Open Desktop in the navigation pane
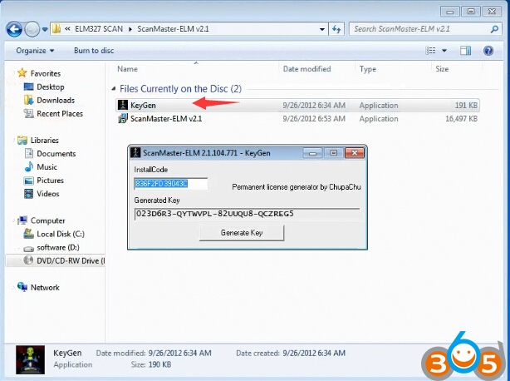Image resolution: width=510 pixels, height=381 pixels. (x=51, y=87)
